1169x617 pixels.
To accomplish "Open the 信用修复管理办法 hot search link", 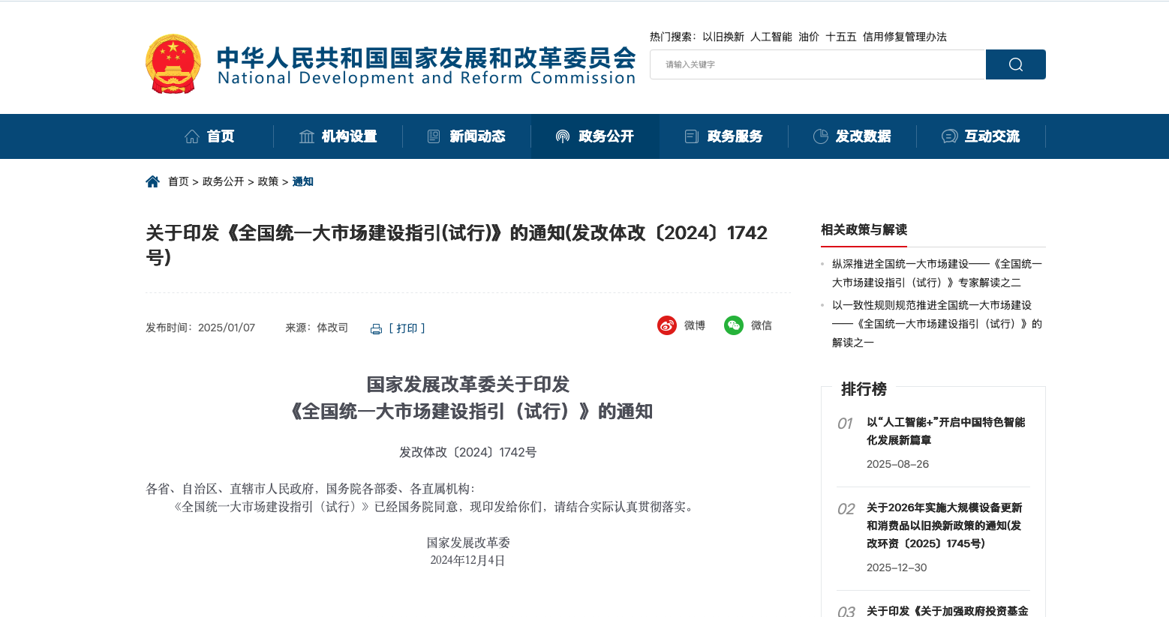I will point(905,36).
